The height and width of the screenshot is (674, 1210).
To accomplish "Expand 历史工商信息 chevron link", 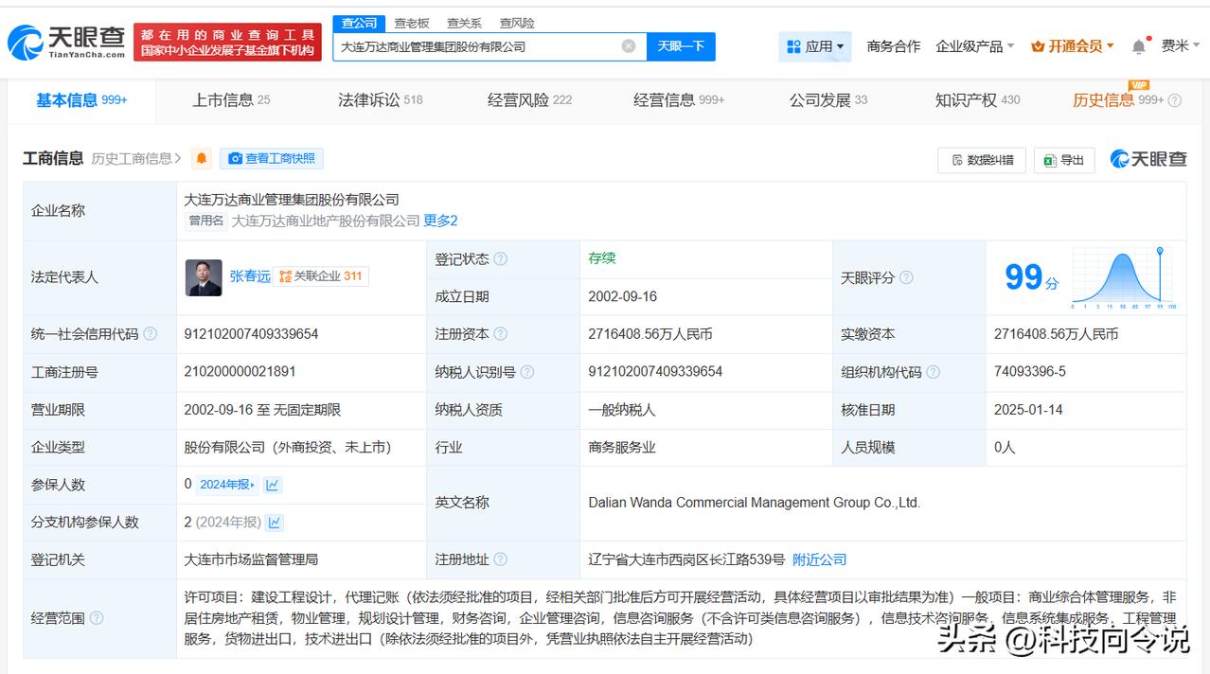I will coord(136,158).
